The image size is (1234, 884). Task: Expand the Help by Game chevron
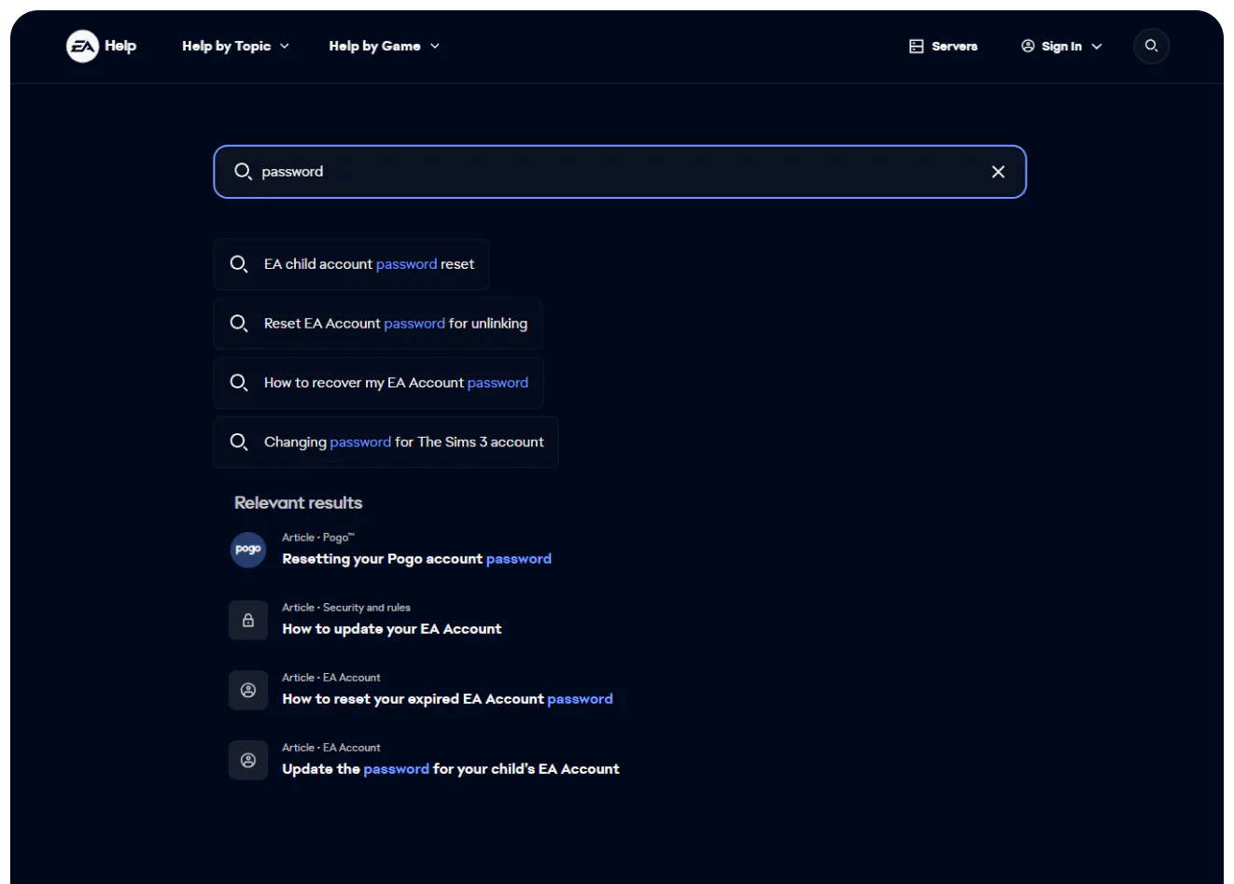(435, 46)
